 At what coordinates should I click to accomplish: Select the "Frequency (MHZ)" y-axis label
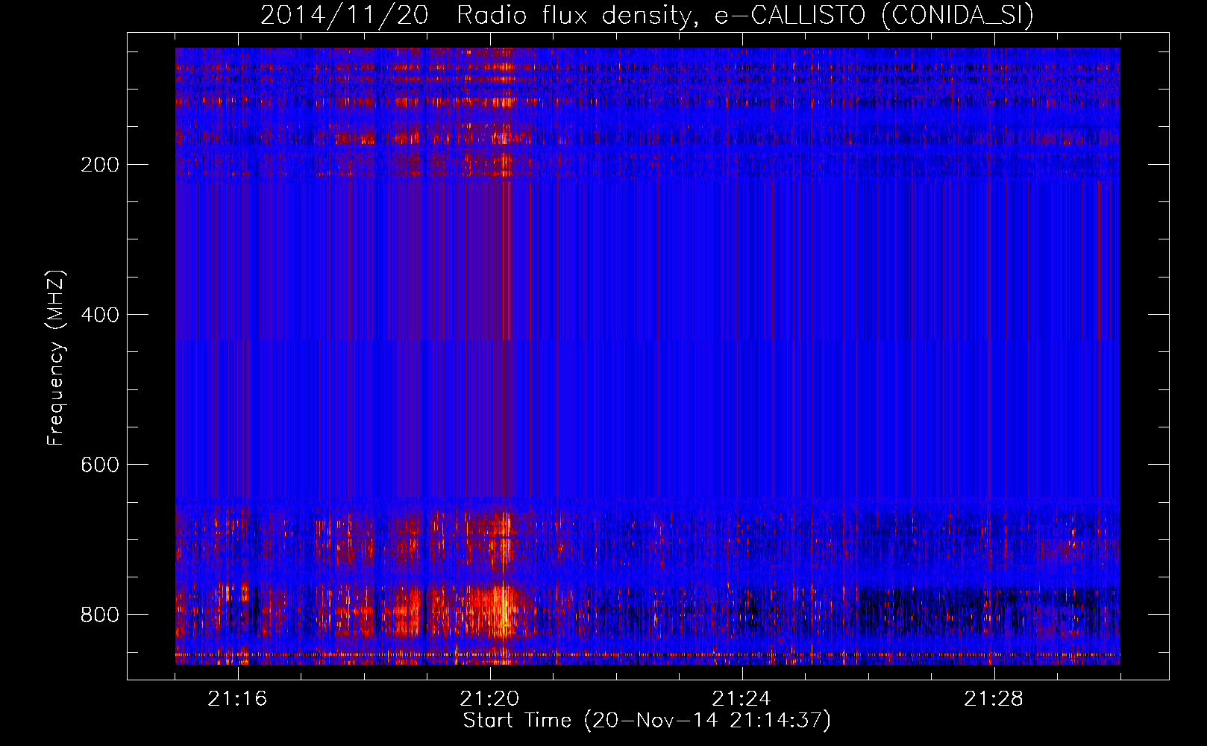[x=56, y=357]
